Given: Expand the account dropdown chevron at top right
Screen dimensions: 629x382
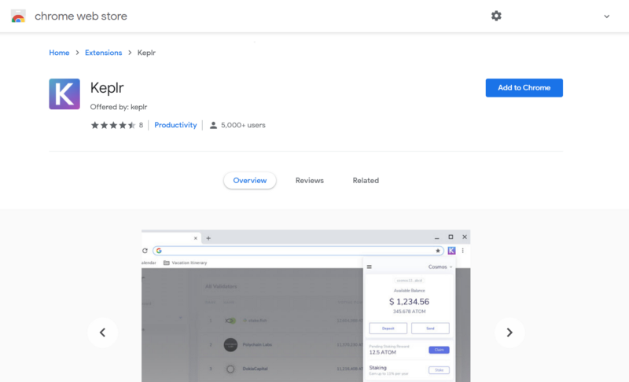Looking at the screenshot, I should [606, 17].
